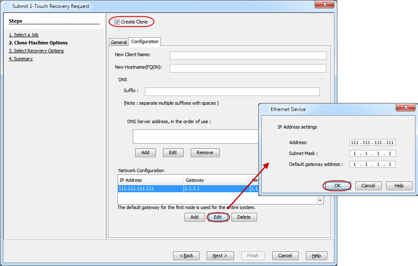Add a DNS server address
418x266 pixels.
point(145,152)
